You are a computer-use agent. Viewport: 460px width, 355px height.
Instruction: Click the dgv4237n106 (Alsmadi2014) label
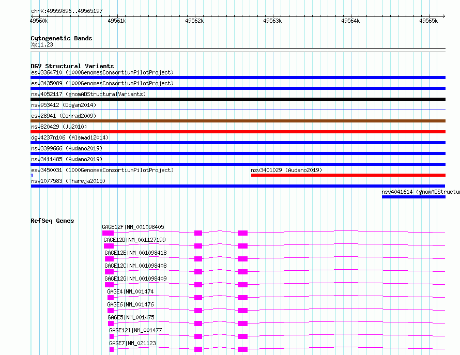pos(70,137)
